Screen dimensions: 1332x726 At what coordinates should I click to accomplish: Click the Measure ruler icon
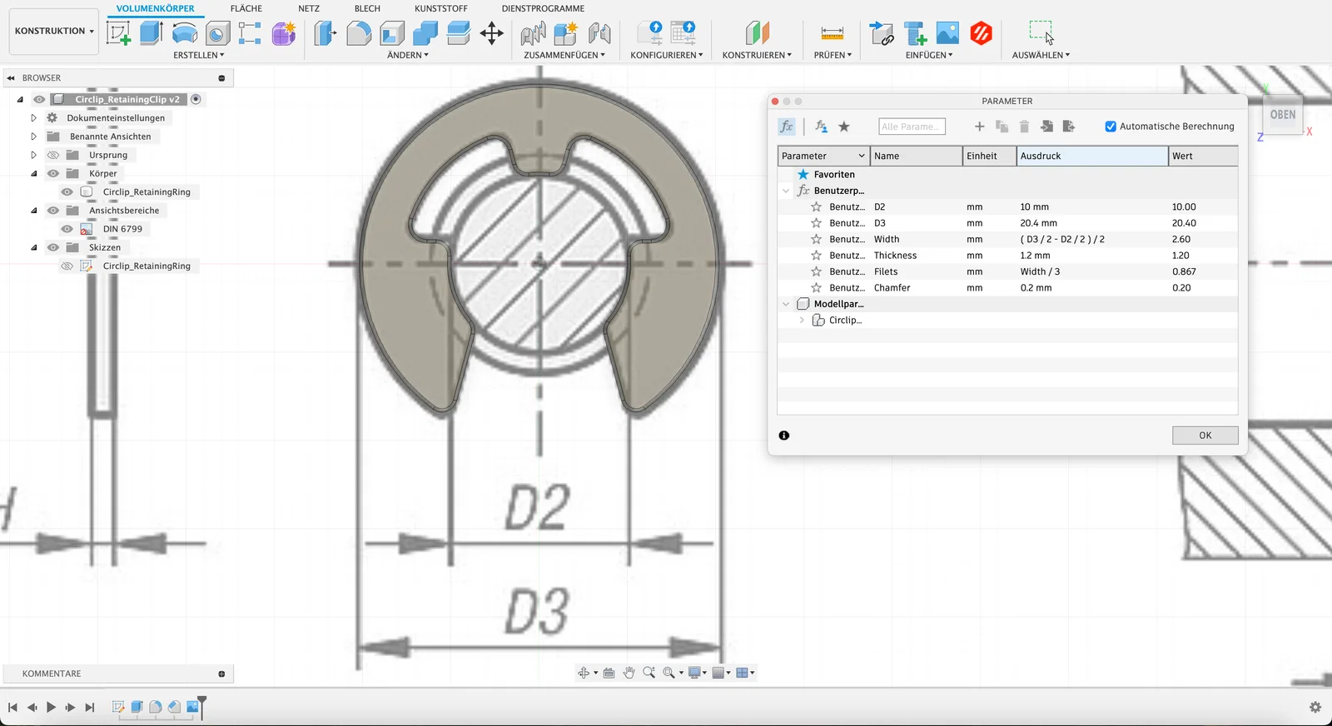pos(832,33)
